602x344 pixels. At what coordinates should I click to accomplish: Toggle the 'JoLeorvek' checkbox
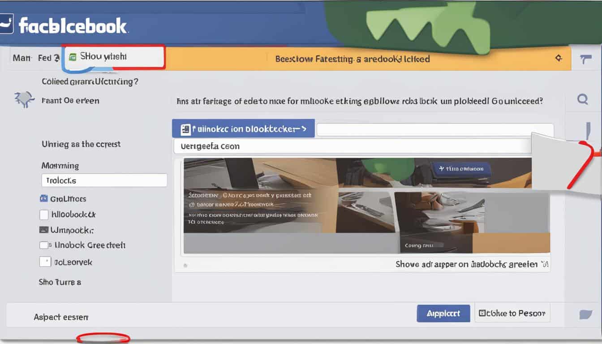pyautogui.click(x=45, y=262)
